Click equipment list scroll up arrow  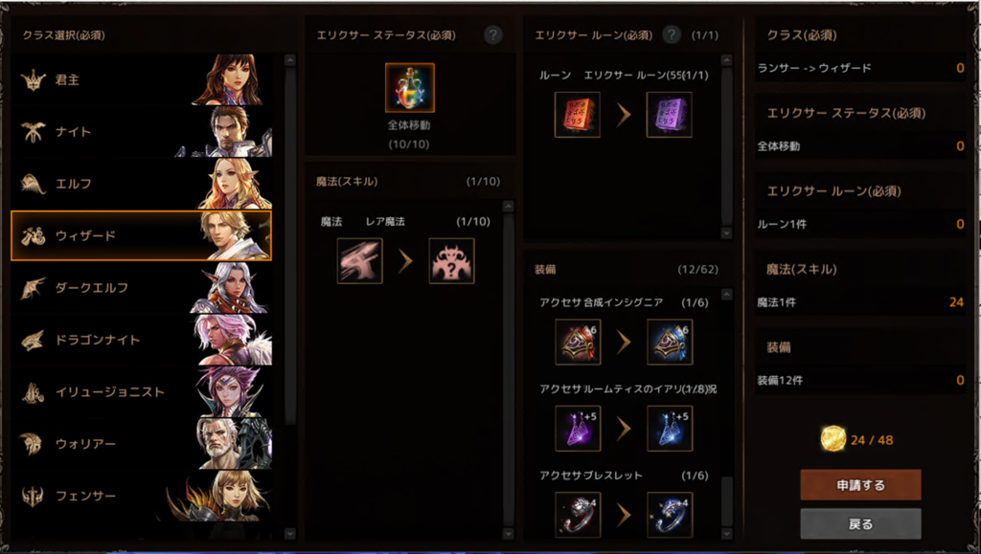pyautogui.click(x=726, y=294)
